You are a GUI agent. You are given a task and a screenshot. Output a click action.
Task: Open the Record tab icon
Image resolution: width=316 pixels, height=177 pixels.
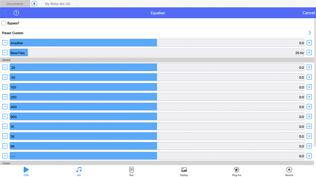click(x=289, y=170)
